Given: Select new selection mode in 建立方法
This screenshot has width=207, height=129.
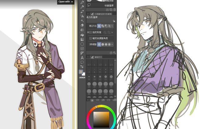Looking at the screenshot, I should (99, 26).
